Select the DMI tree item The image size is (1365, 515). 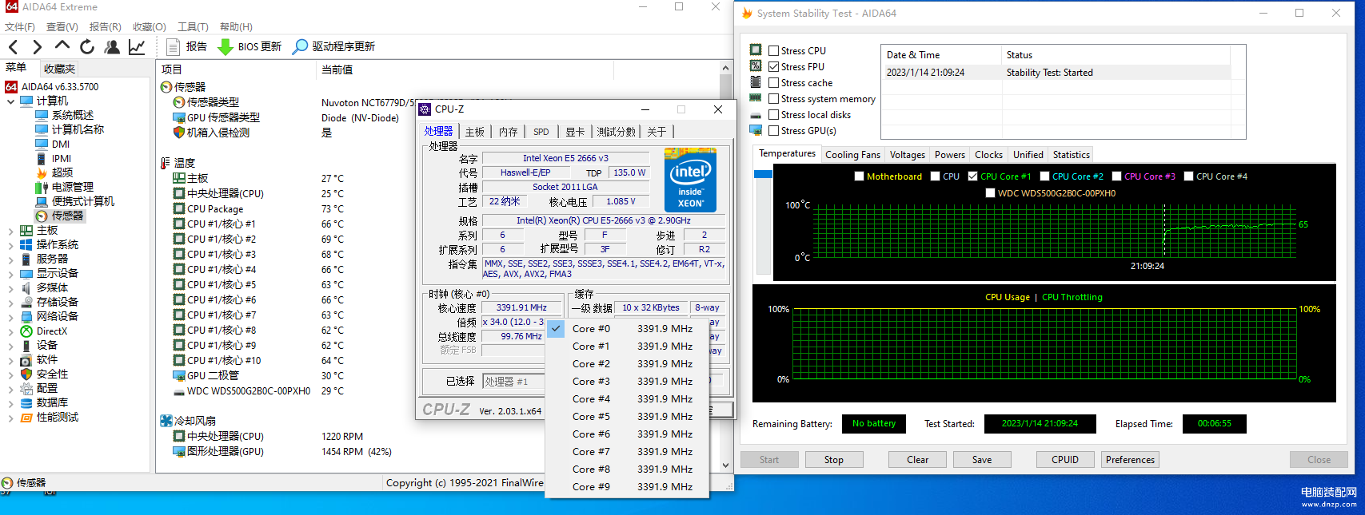coord(61,145)
